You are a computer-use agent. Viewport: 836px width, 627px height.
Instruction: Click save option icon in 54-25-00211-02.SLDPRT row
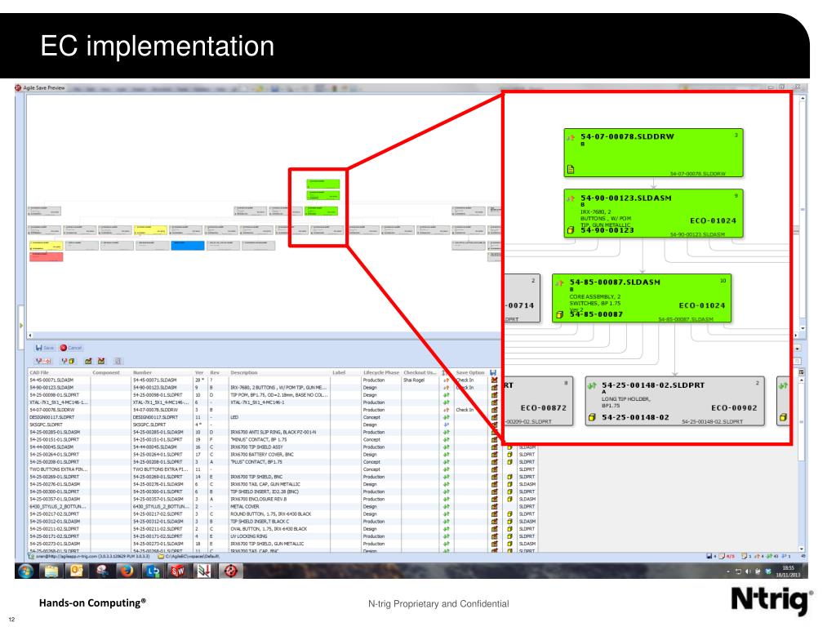pos(494,529)
